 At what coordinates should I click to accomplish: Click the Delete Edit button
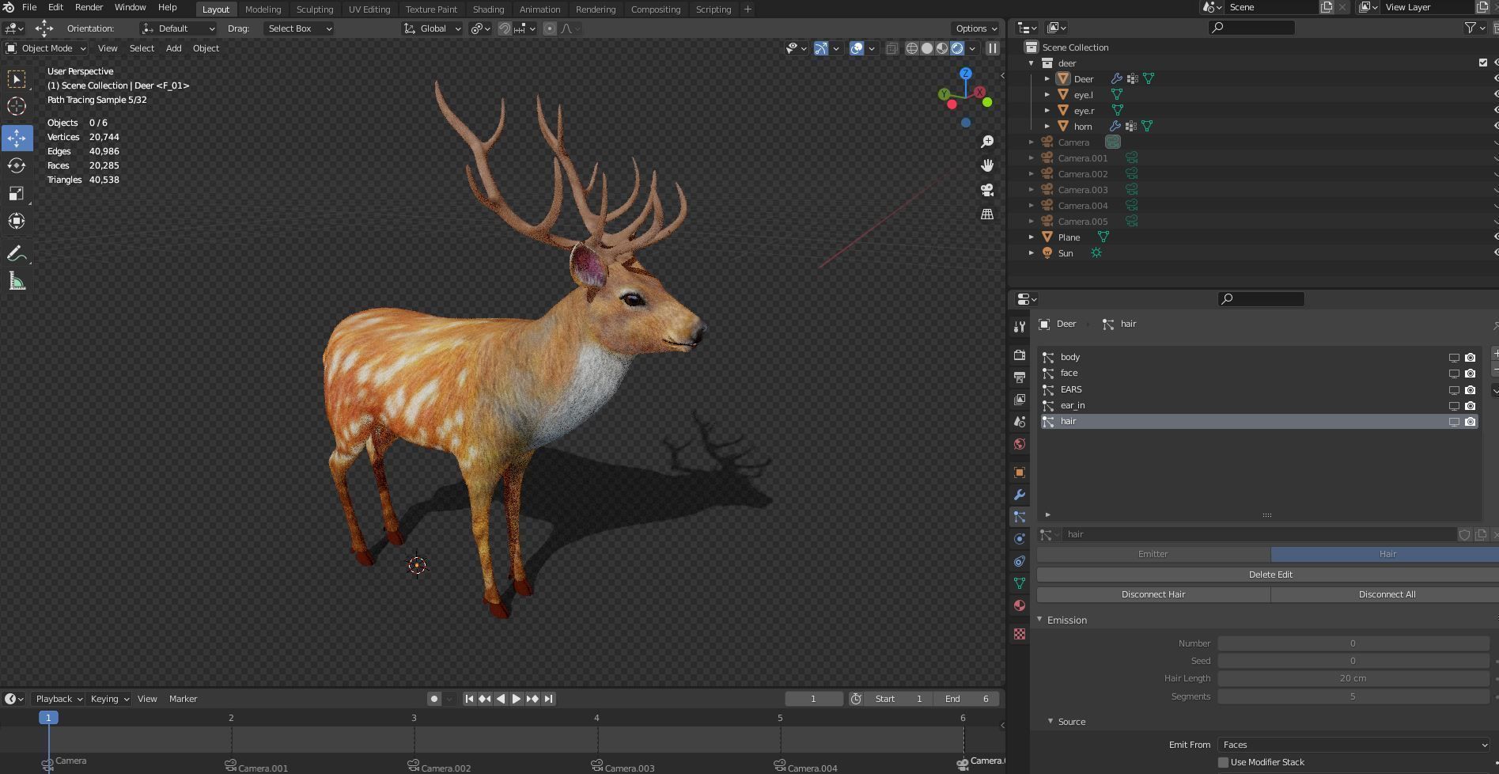coord(1270,575)
